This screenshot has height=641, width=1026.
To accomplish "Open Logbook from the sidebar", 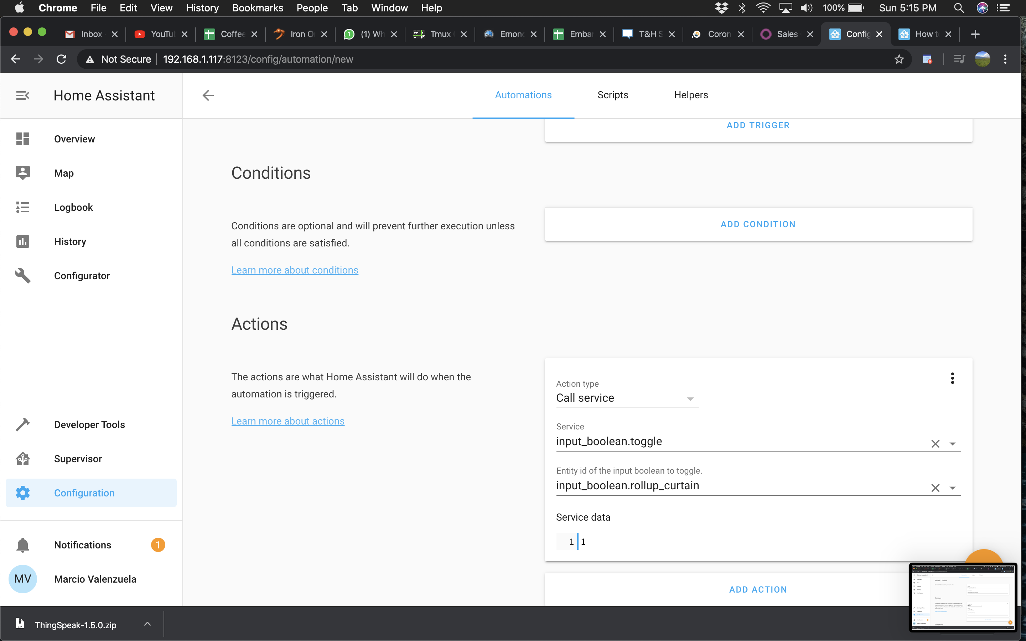I will (x=73, y=207).
